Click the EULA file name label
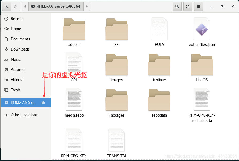Image resolution: width=239 pixels, height=161 pixels. [x=159, y=45]
